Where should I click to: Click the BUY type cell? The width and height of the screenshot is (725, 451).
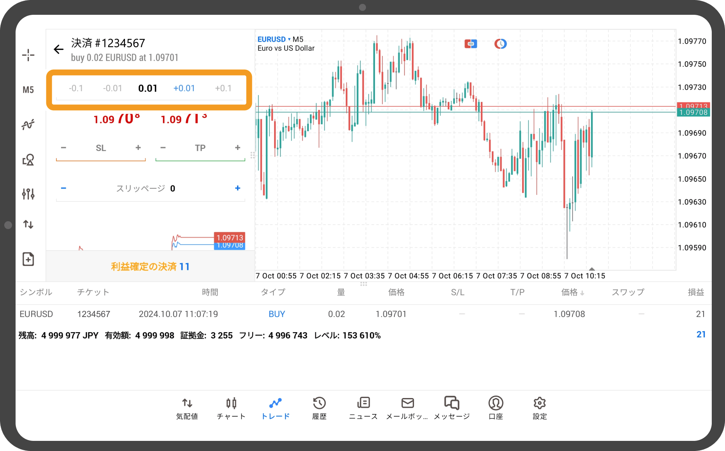[277, 314]
